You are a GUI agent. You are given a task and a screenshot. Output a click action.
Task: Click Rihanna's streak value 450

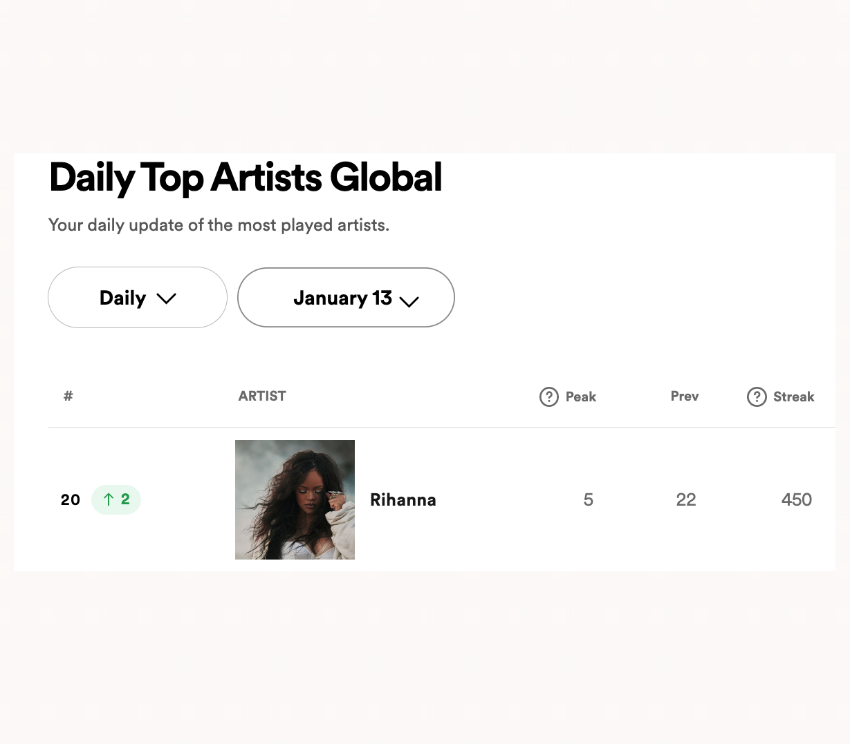[x=796, y=499]
